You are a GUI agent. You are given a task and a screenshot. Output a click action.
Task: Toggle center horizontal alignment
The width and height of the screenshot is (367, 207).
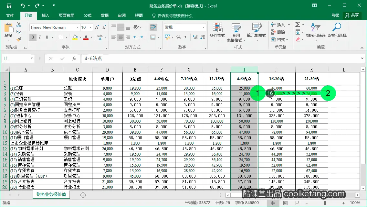pos(121,37)
